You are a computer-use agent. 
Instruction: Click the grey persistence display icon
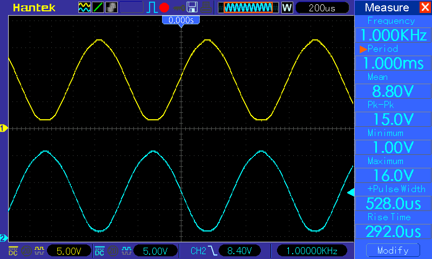point(111,8)
